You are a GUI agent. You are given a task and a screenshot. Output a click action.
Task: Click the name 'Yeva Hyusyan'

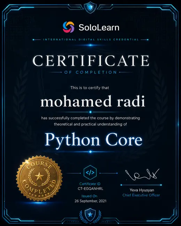pos(142,190)
